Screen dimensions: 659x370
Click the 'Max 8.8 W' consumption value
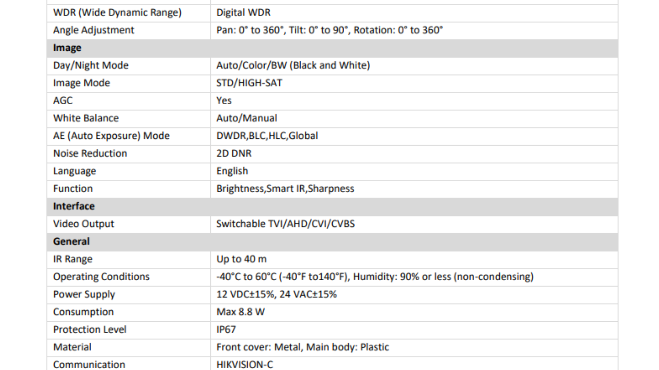click(x=240, y=312)
